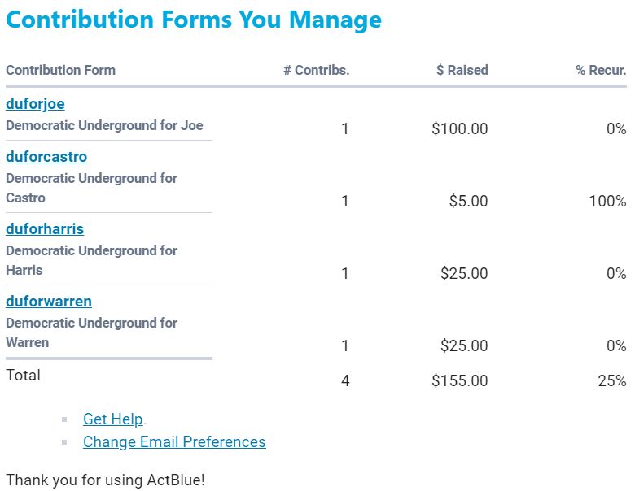Open the duforcastro contribution form link
The image size is (635, 491).
[x=46, y=157]
